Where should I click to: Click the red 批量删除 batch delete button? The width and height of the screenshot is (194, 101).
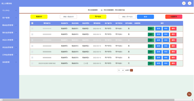[174, 17]
